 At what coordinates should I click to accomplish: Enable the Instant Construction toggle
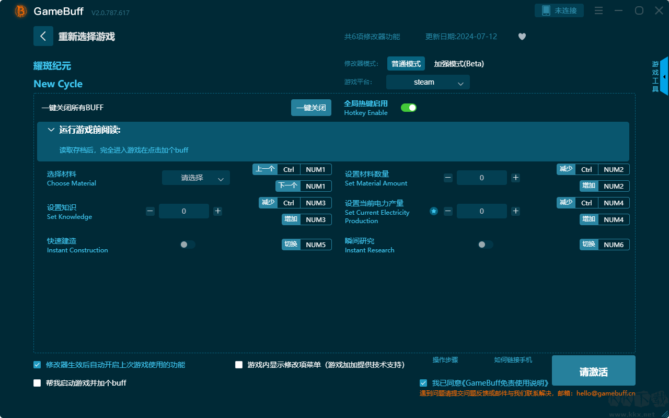tap(188, 245)
